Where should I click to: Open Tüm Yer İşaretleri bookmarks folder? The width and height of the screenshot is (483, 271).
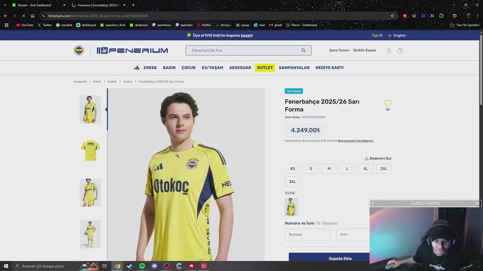click(x=465, y=25)
